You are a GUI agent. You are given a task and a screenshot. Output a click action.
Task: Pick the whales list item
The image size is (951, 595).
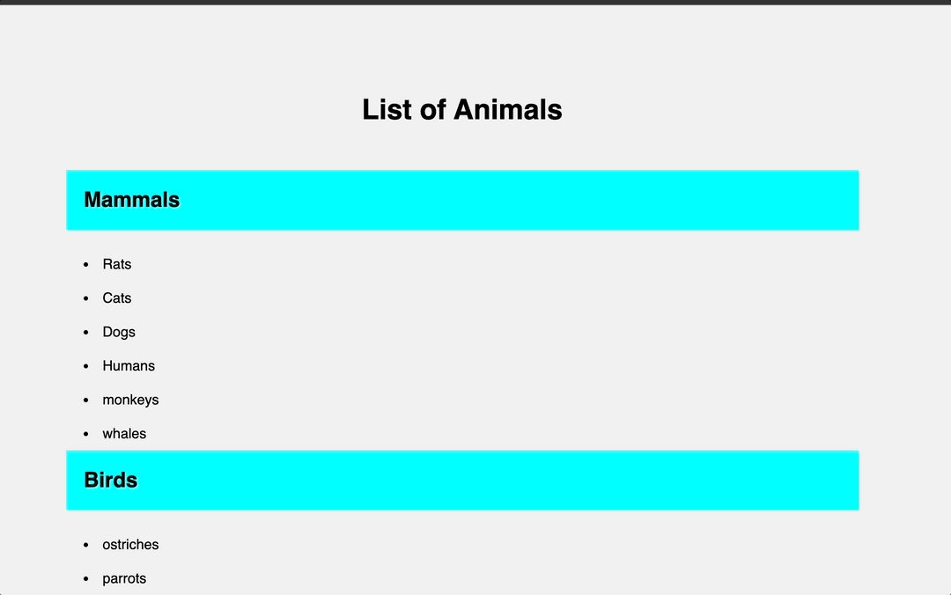coord(124,434)
